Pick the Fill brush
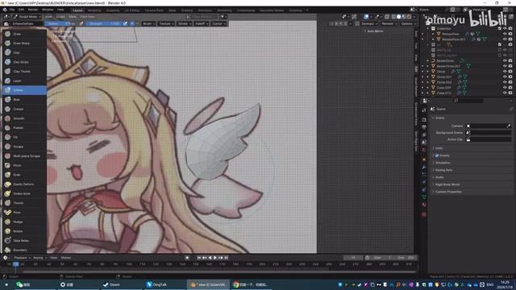The width and height of the screenshot is (516, 290). coord(25,137)
